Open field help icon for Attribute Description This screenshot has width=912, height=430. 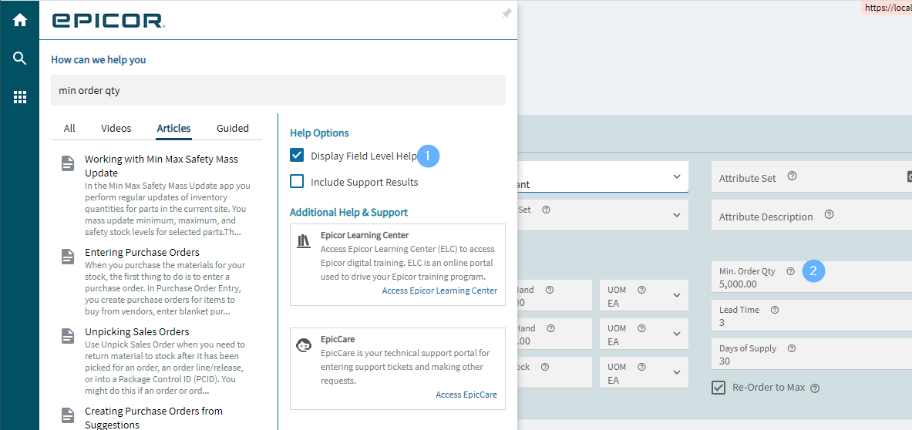point(830,214)
